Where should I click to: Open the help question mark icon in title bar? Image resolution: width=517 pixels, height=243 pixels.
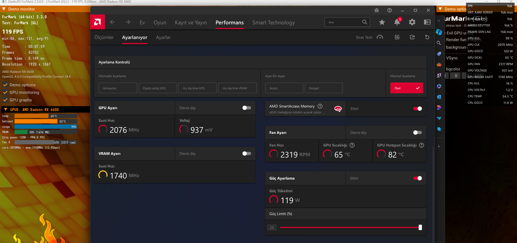tap(390, 10)
